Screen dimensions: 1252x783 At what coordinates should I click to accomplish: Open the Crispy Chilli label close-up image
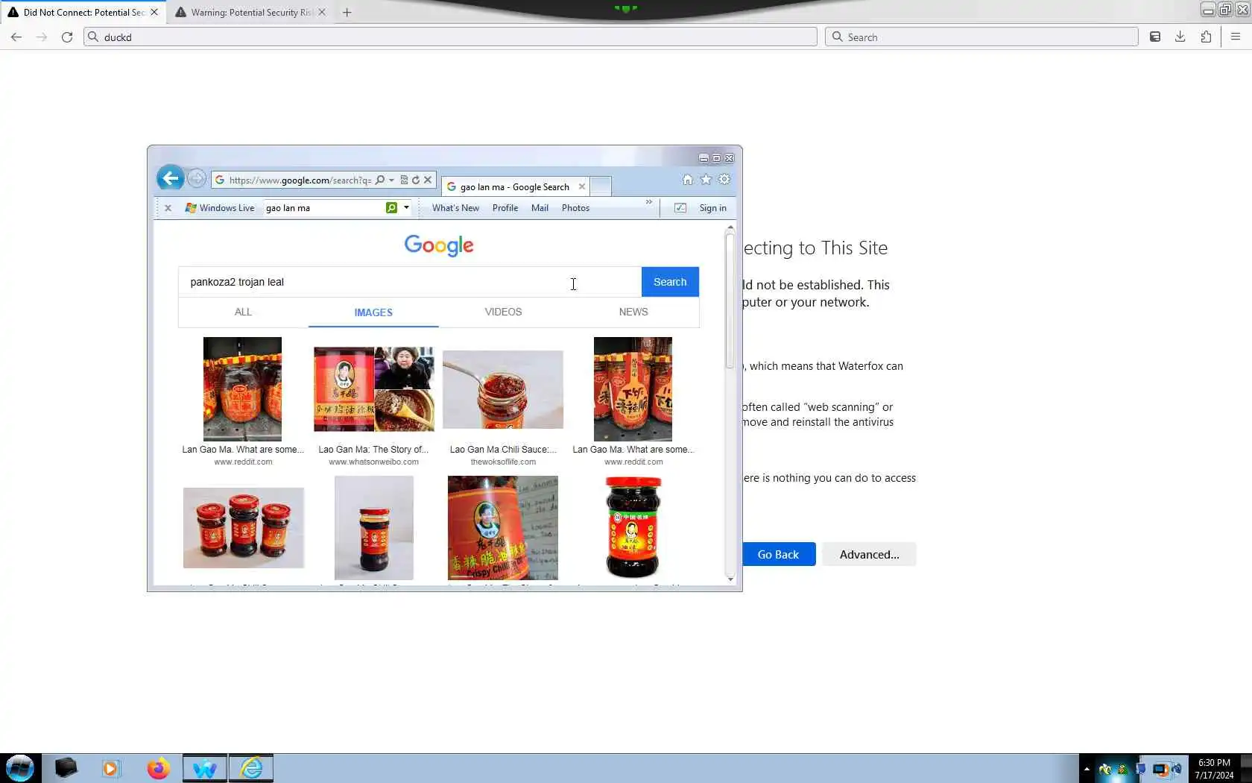pos(503,528)
